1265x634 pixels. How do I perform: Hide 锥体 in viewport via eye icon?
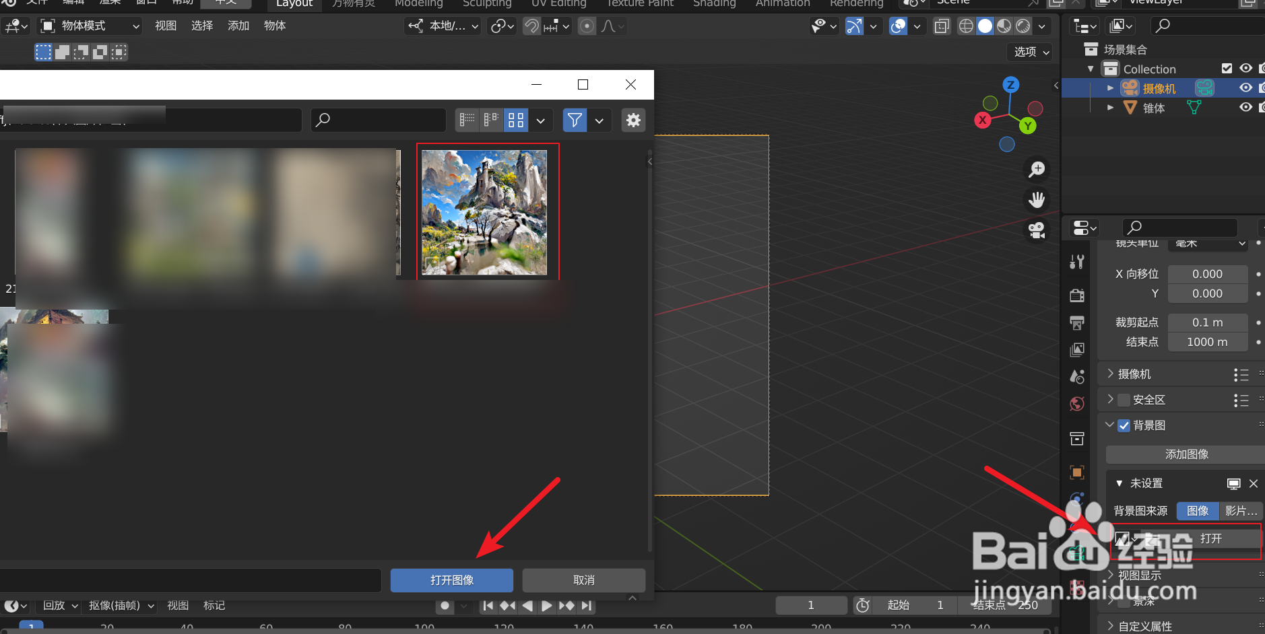(x=1246, y=108)
